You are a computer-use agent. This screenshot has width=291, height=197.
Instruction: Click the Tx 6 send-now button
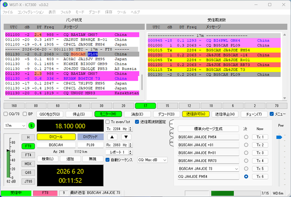click(260, 177)
